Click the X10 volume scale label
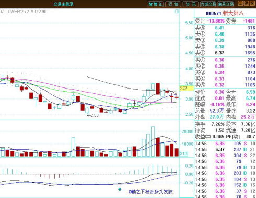Screen dimensions: 256x198 [183, 153]
